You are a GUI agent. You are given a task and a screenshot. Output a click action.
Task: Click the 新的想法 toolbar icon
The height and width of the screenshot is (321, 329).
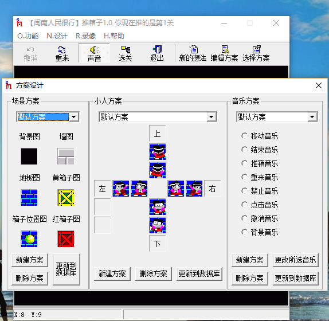[x=193, y=54]
